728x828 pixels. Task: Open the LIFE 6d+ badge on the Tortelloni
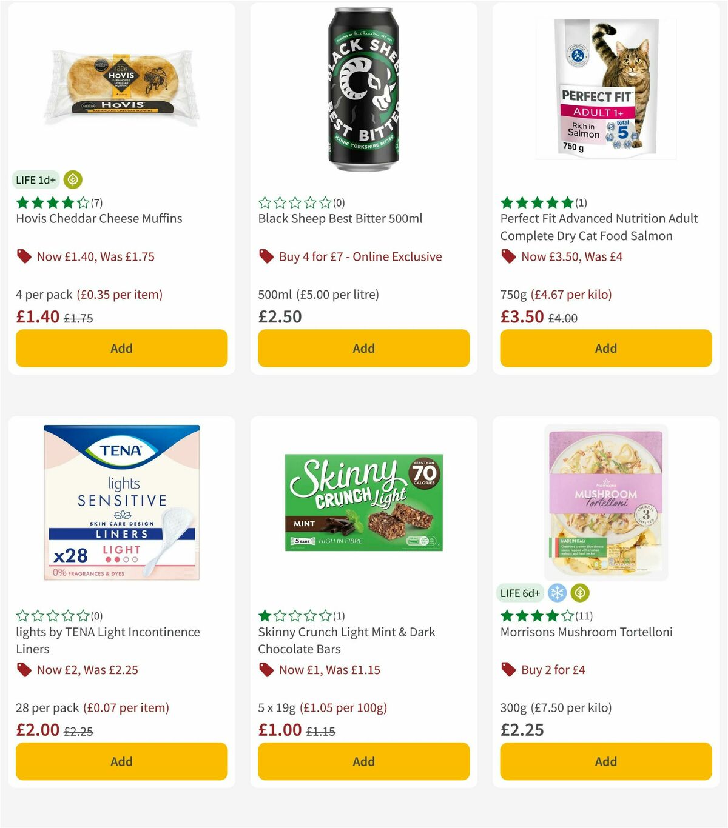click(x=520, y=593)
